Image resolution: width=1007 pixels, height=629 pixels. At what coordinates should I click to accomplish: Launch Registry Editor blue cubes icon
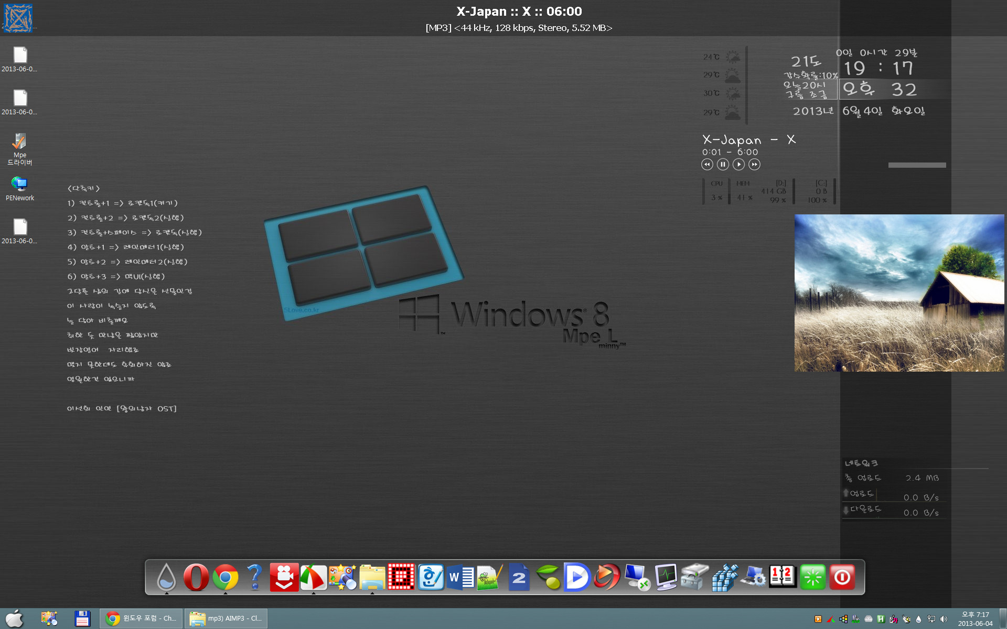tap(725, 577)
